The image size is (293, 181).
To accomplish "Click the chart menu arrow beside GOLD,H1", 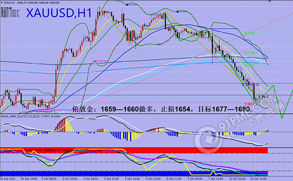I will coord(2,3).
